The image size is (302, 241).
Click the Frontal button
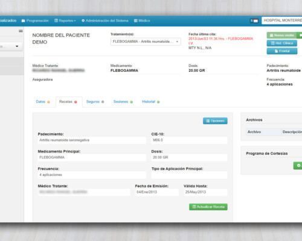pos(282,51)
